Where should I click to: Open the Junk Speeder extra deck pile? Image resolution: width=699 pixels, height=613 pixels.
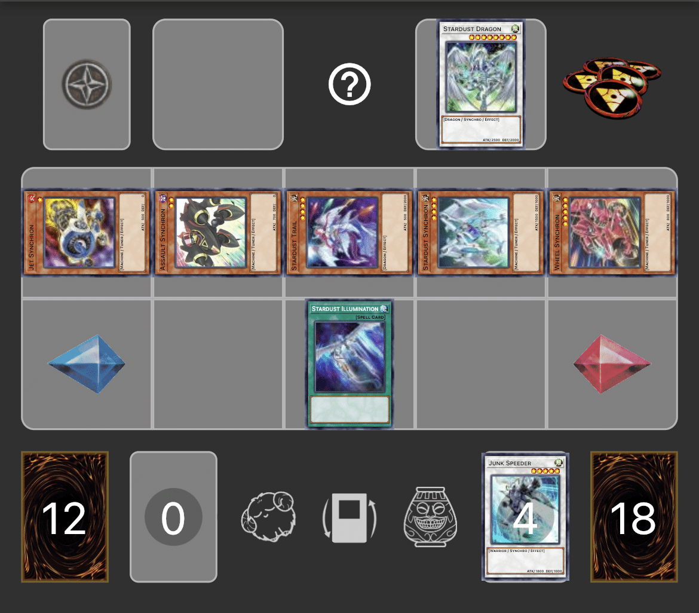pyautogui.click(x=525, y=517)
